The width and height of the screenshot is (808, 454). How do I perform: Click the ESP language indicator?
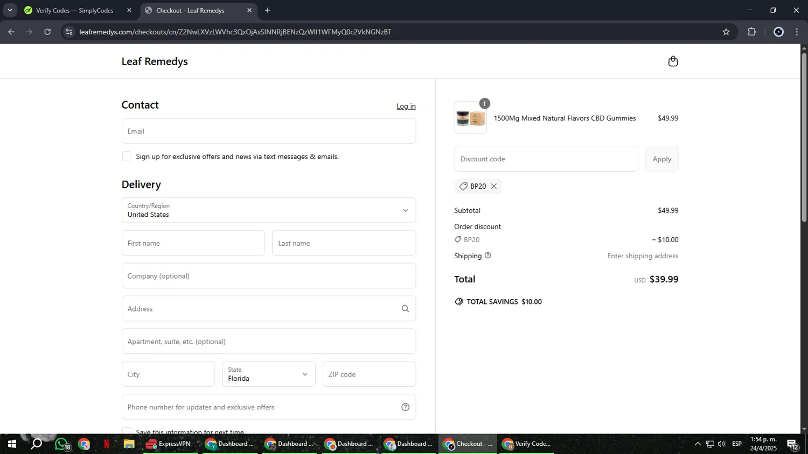point(737,444)
